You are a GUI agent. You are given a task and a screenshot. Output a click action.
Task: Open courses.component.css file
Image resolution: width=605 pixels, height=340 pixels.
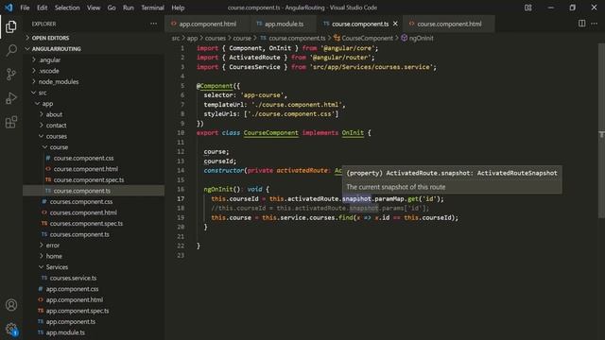(x=94, y=201)
